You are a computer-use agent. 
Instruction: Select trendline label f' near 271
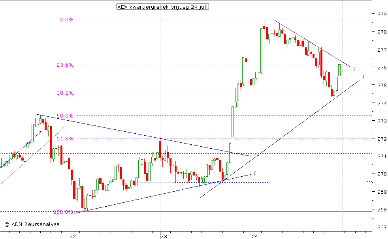coord(256,156)
